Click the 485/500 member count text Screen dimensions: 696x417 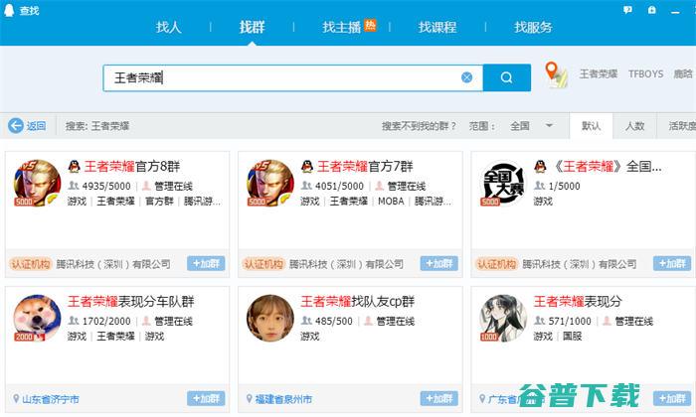tap(333, 321)
